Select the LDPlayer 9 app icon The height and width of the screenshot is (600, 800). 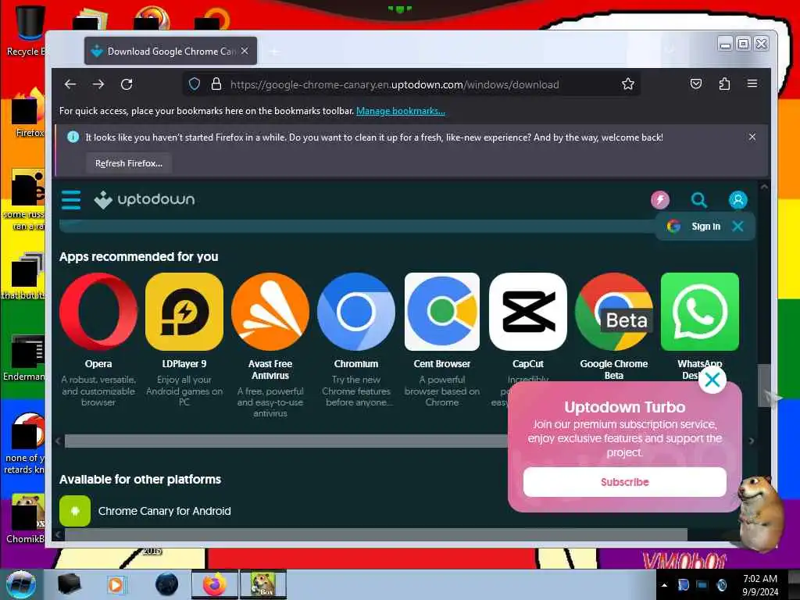(184, 312)
